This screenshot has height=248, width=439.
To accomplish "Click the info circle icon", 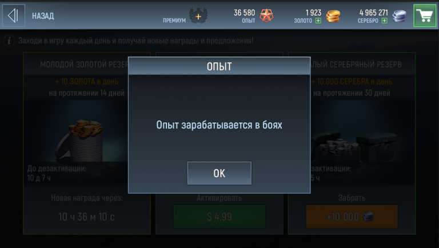I will (x=9, y=41).
